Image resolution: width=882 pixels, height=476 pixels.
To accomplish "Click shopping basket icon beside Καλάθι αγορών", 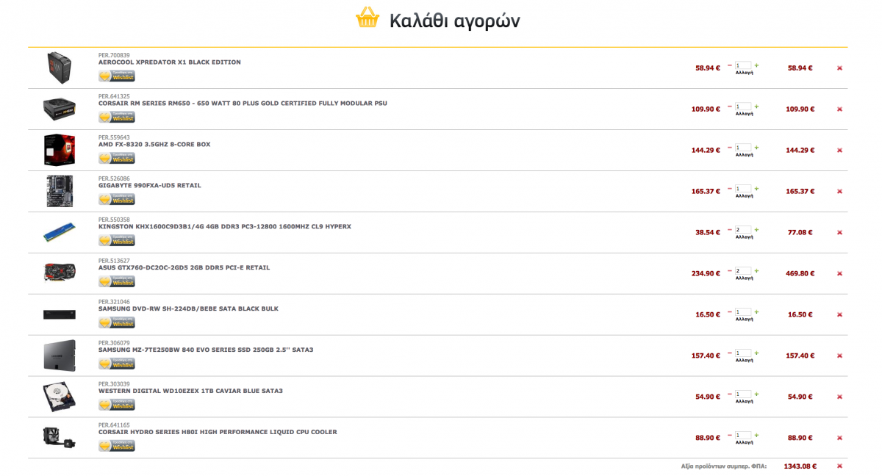I will [367, 18].
